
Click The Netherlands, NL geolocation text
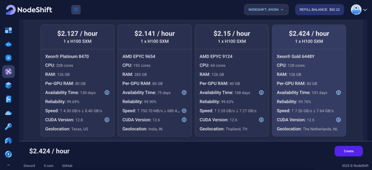pos(320,129)
